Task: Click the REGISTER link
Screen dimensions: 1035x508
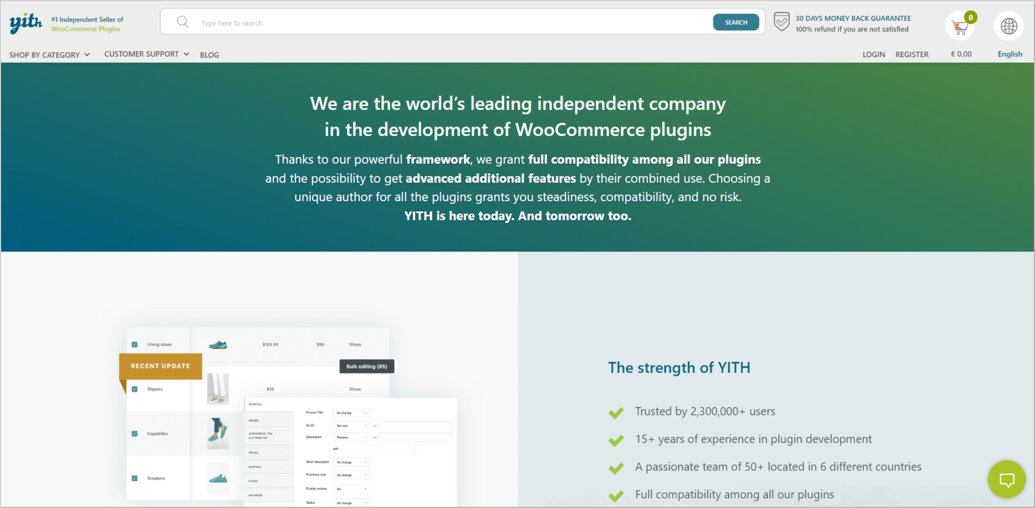Action: (912, 54)
